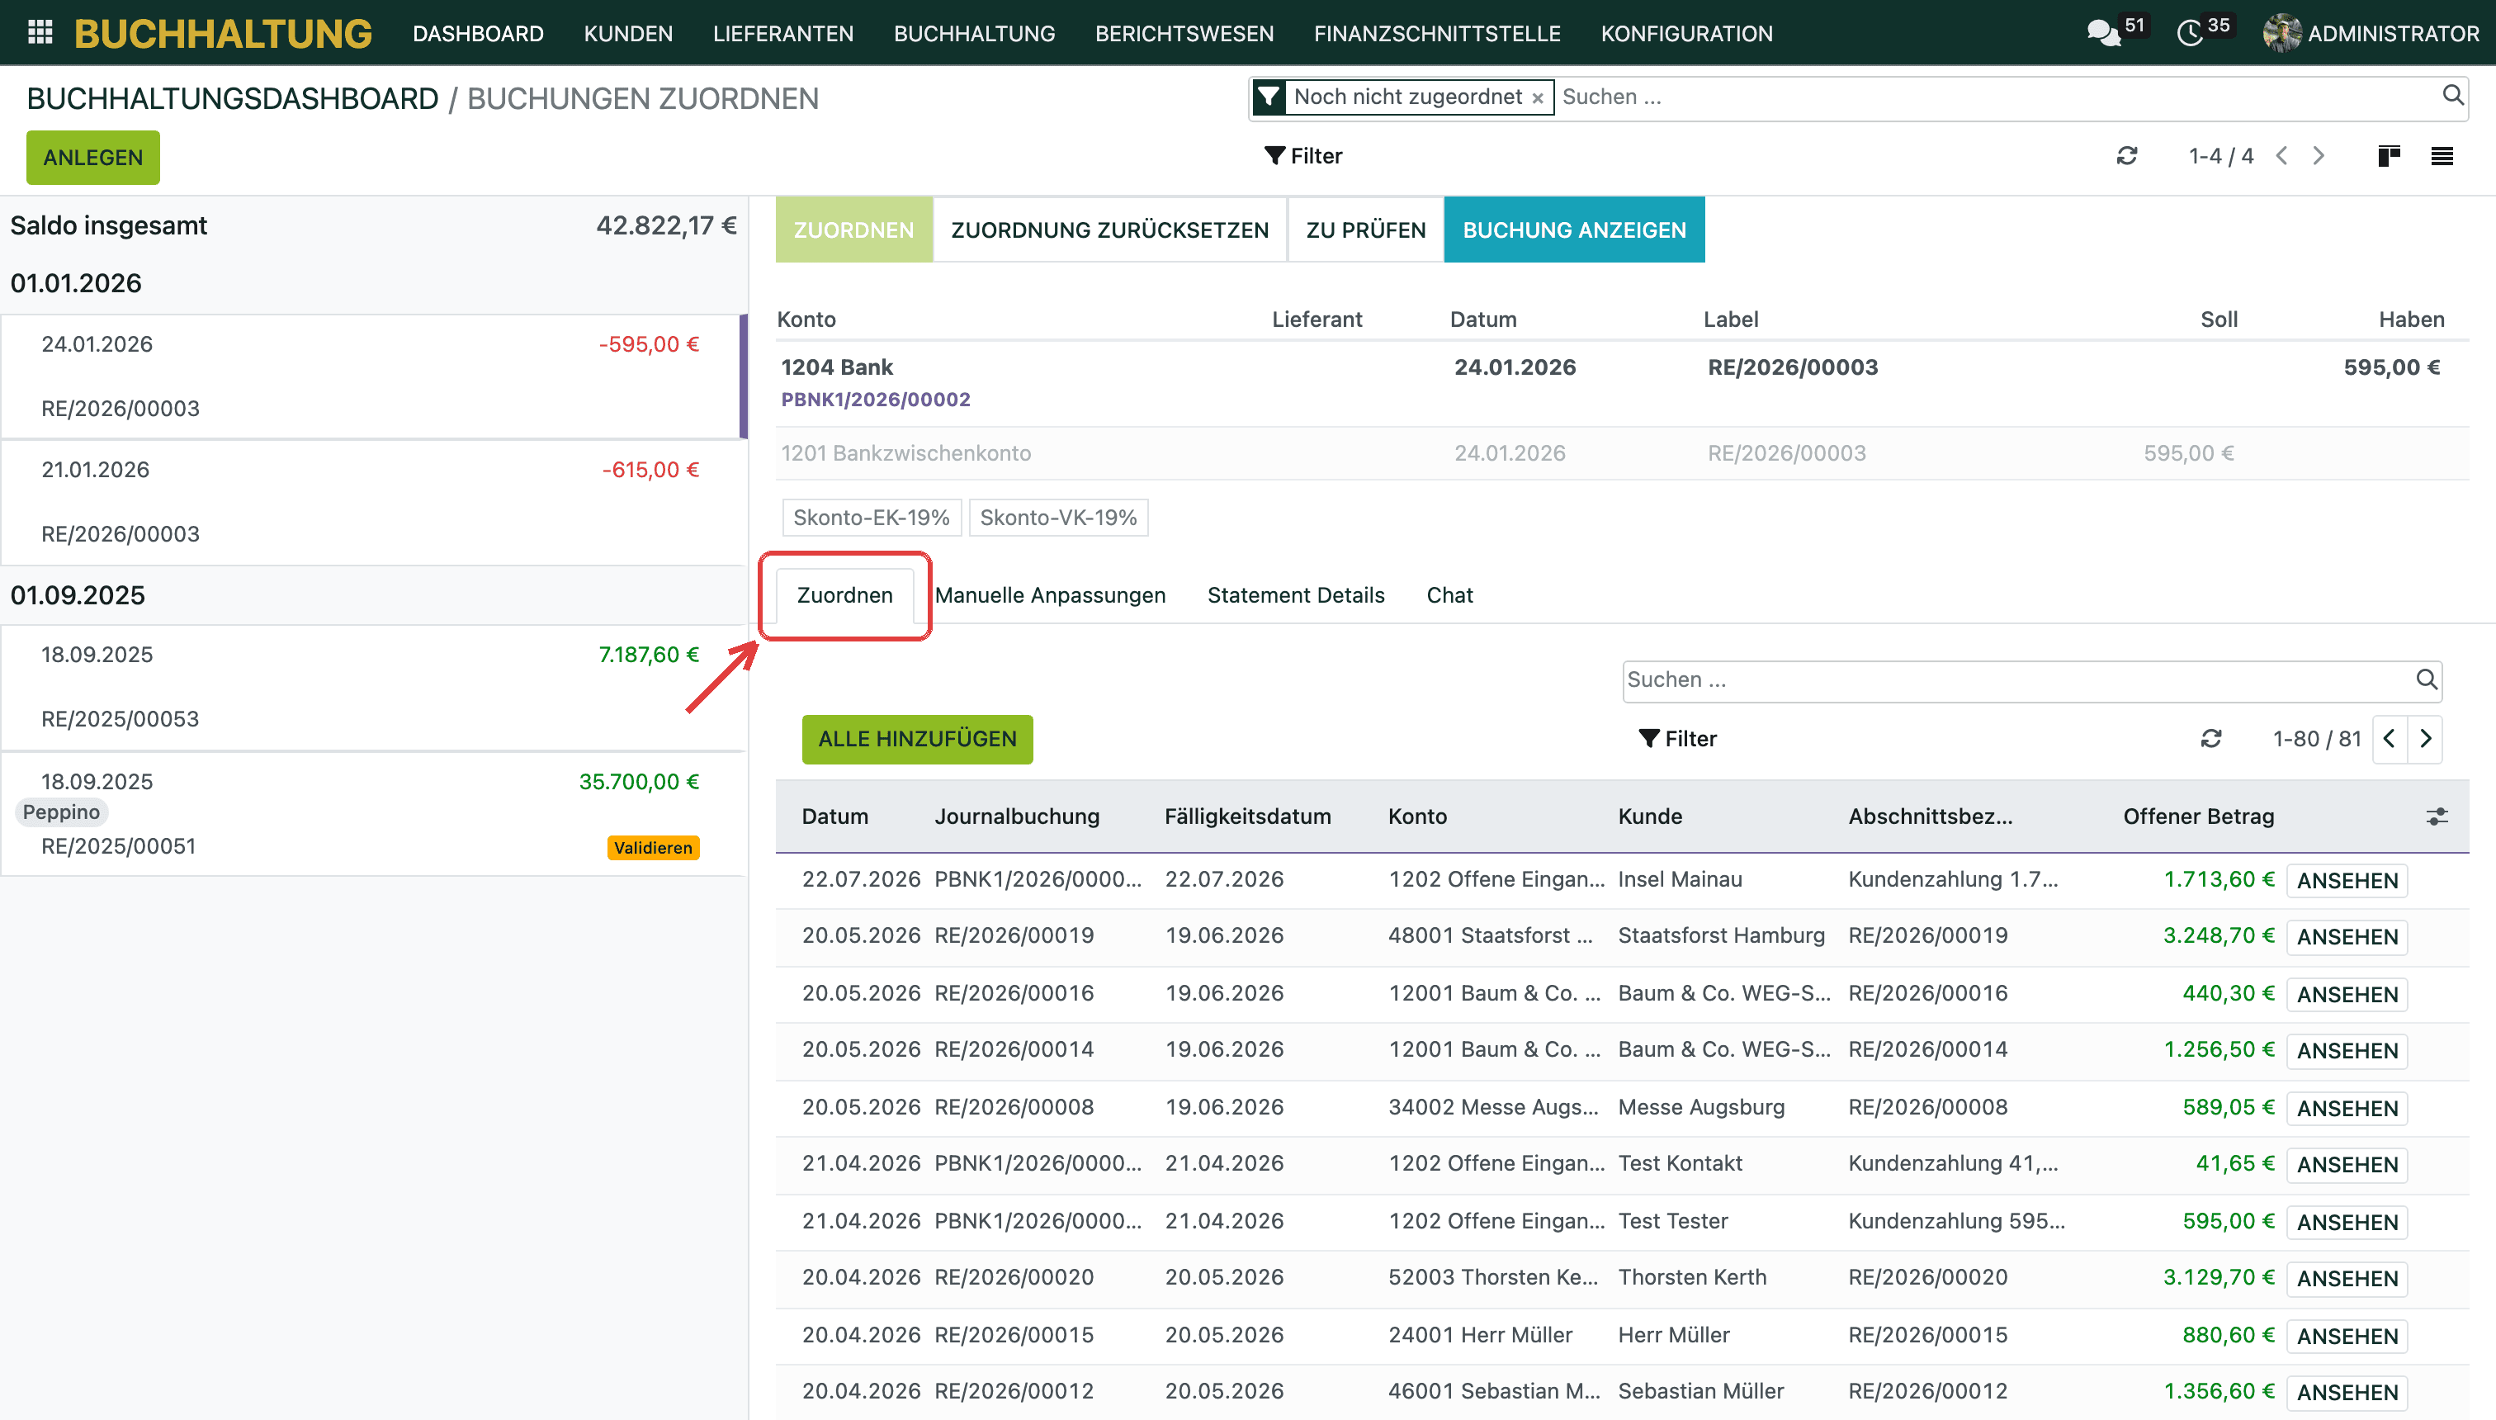Open the messages conversation icon
2496x1420 pixels.
coord(2103,34)
